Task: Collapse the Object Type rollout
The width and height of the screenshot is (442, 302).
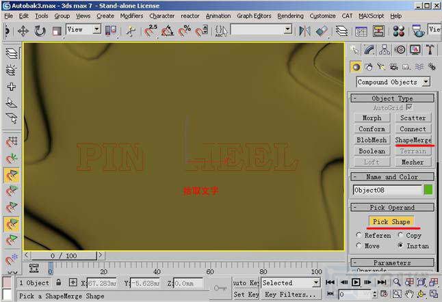Action: click(392, 98)
